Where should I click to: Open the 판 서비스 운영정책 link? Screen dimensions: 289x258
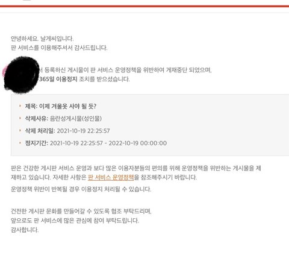click(x=111, y=177)
